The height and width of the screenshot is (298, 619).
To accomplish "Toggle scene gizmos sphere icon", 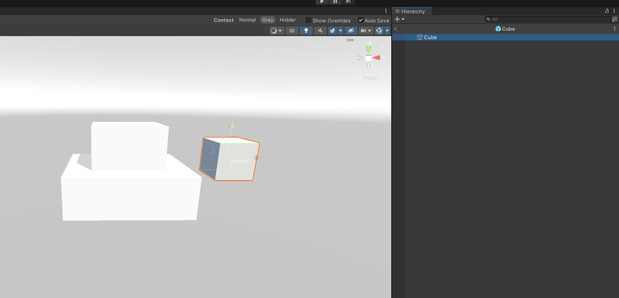I will [x=379, y=31].
